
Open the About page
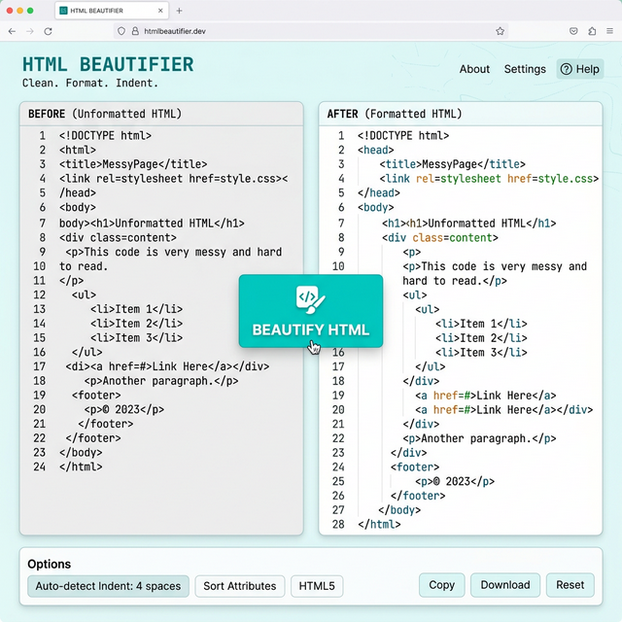[x=474, y=69]
